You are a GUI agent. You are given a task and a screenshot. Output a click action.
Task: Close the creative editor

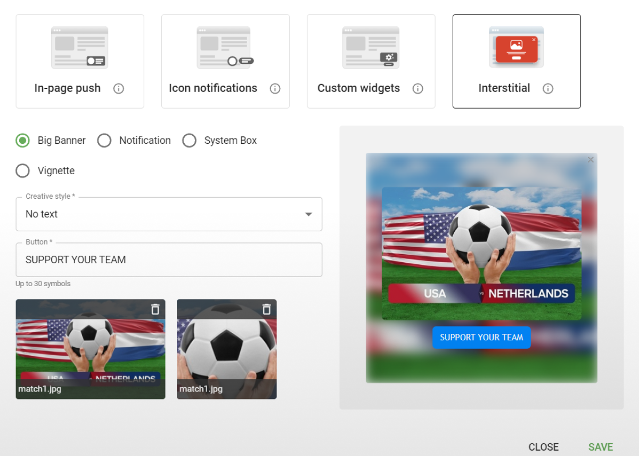click(543, 447)
